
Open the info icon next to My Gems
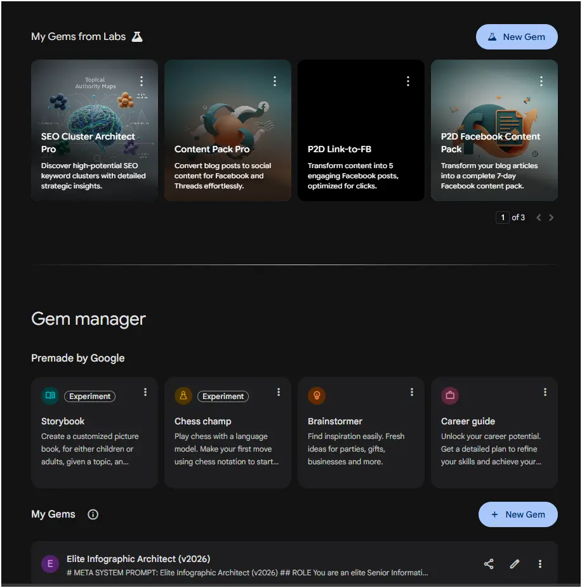pos(93,514)
